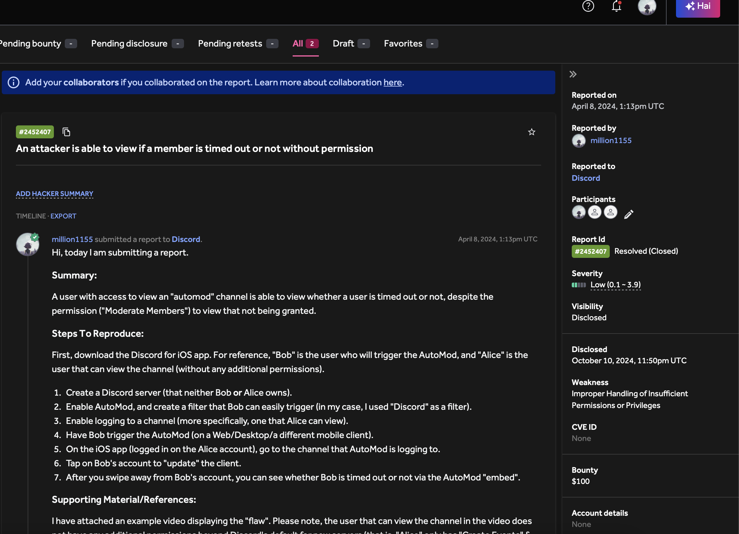The height and width of the screenshot is (534, 739).
Task: Click the info icon in collaborators banner
Action: coord(13,82)
